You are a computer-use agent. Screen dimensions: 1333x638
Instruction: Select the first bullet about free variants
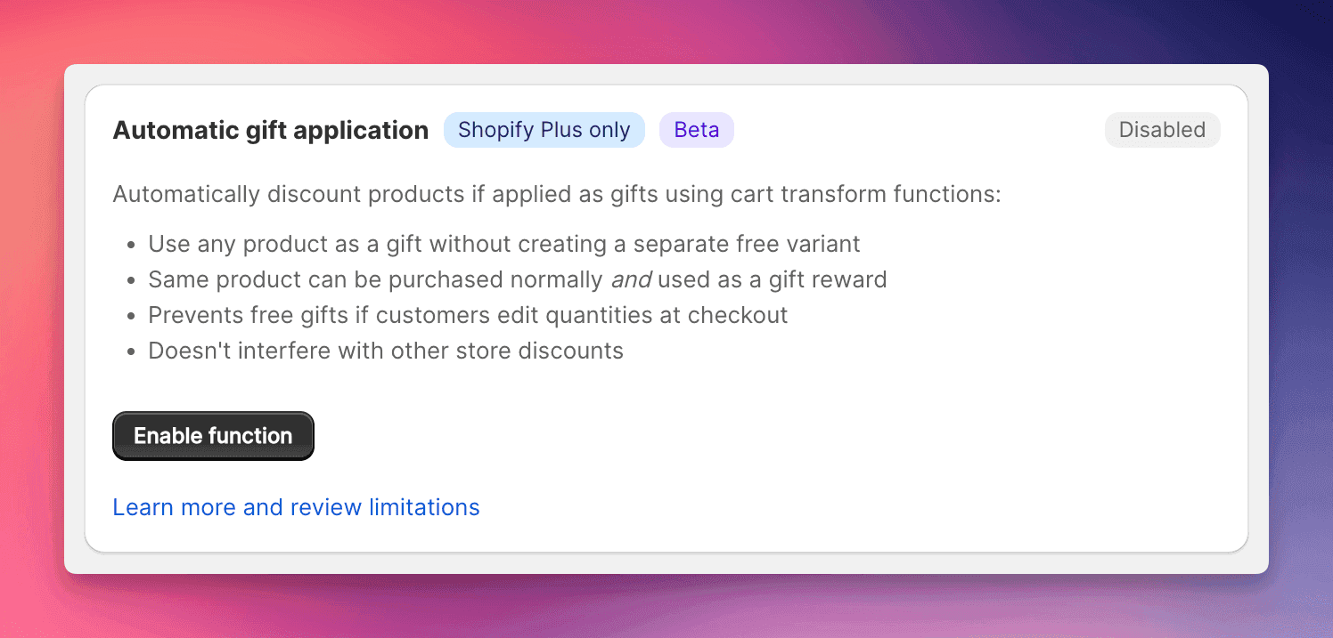click(x=503, y=243)
